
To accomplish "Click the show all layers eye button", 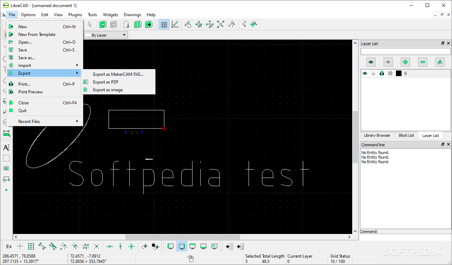I will [x=371, y=62].
